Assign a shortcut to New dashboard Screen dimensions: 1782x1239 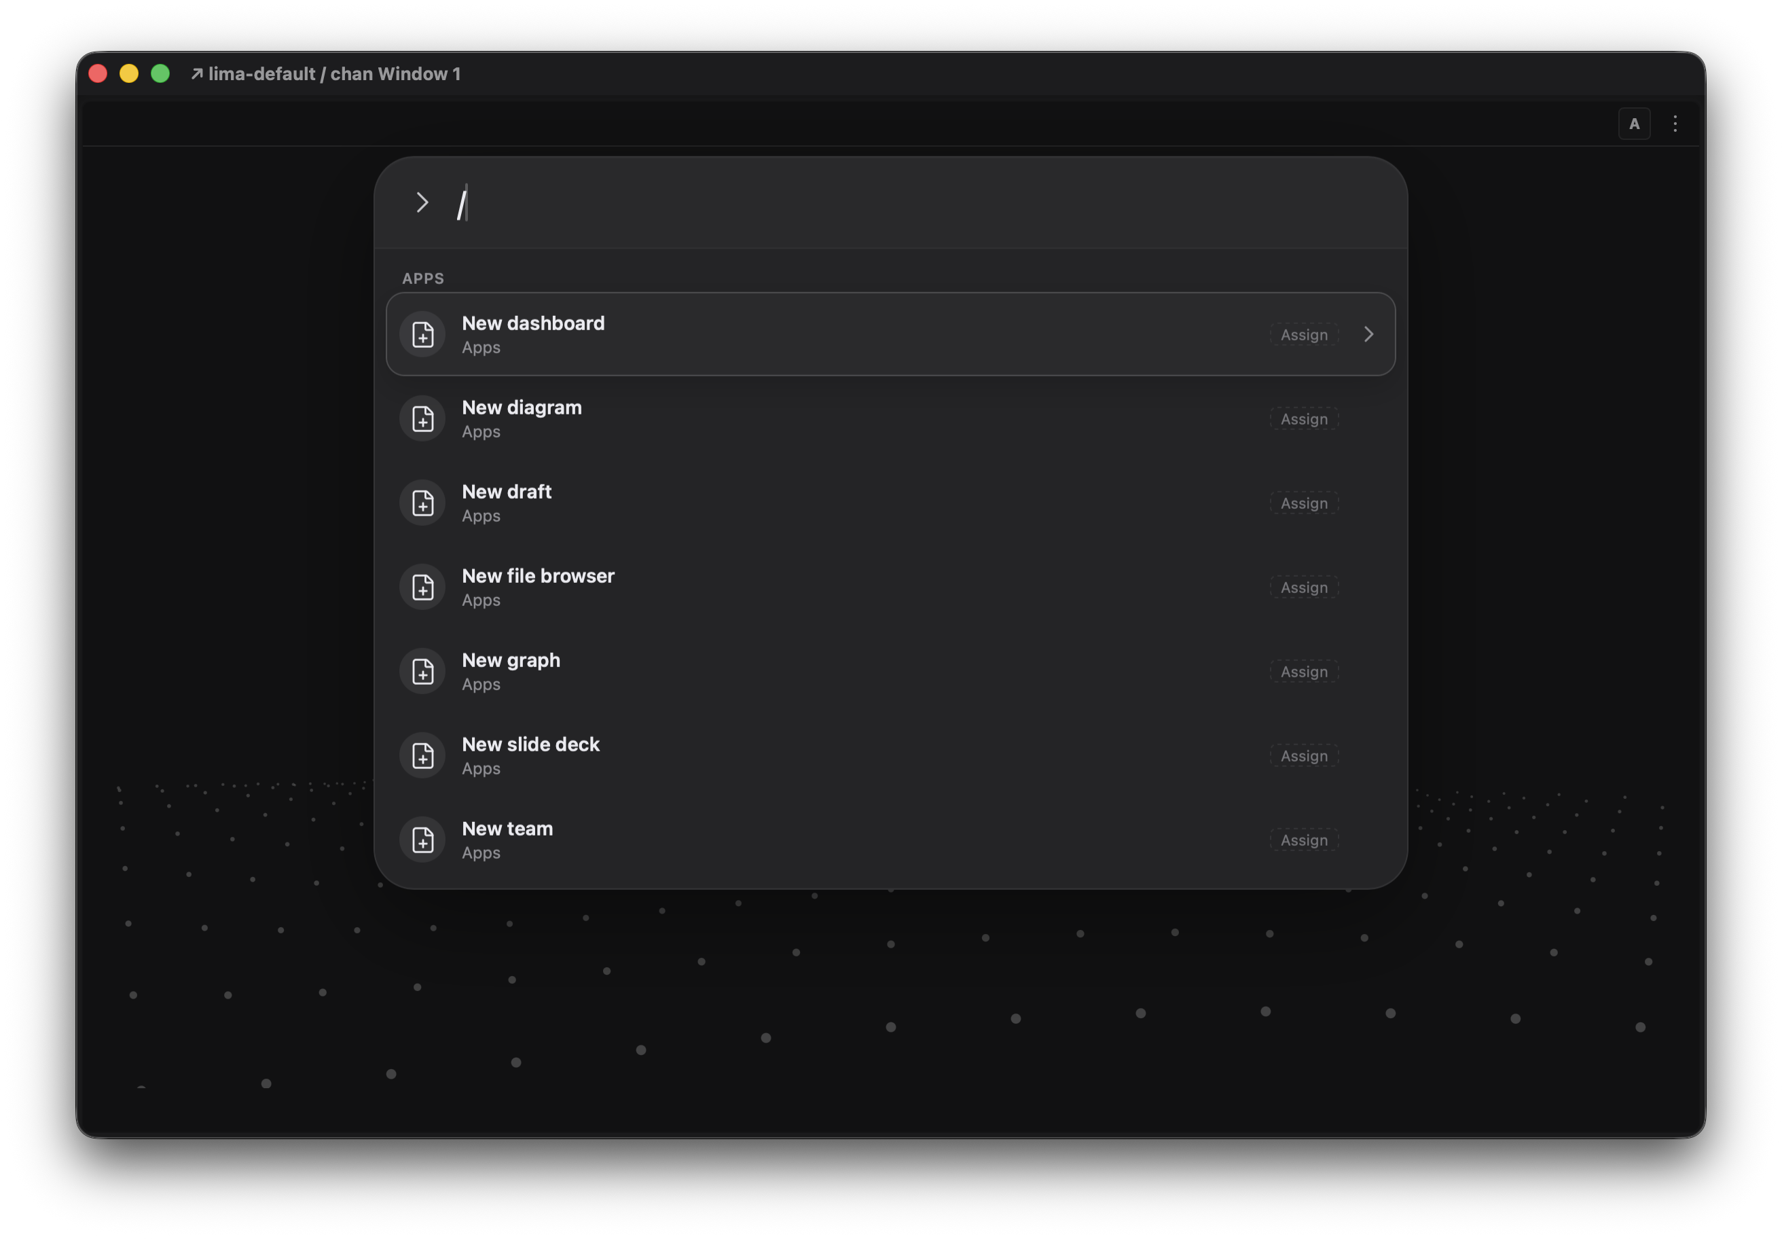tap(1304, 335)
